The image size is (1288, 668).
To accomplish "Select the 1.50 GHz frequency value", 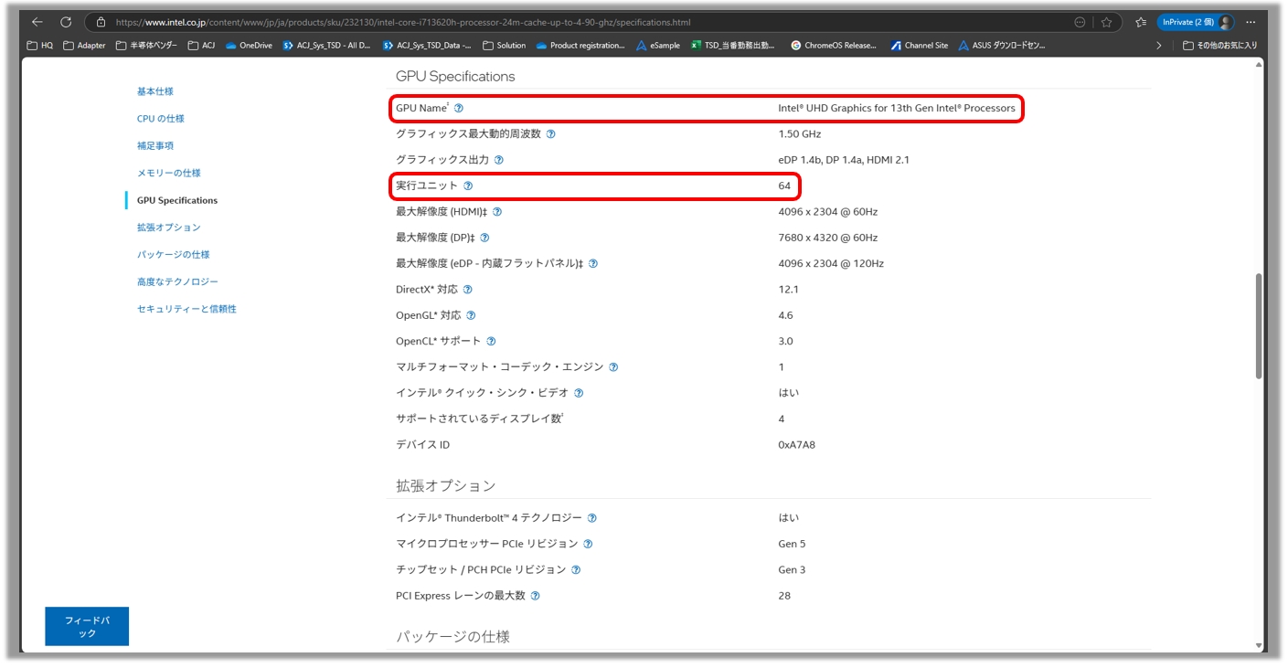I will tap(800, 134).
